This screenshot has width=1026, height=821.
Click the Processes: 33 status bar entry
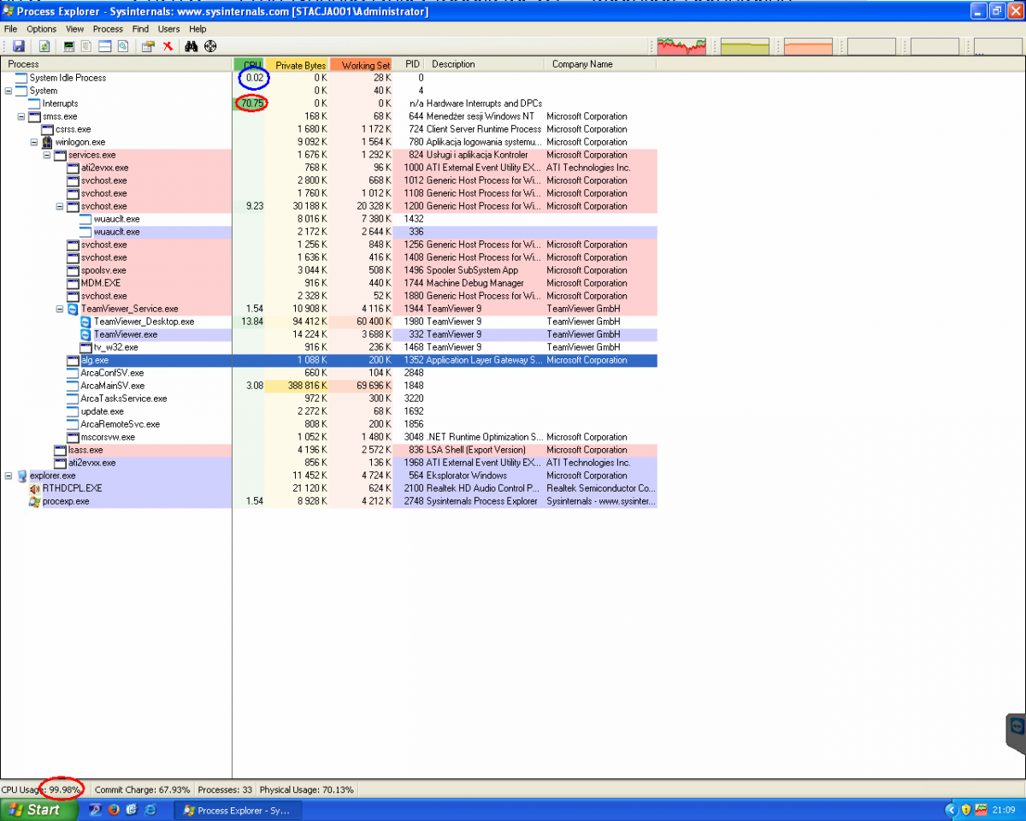point(225,789)
